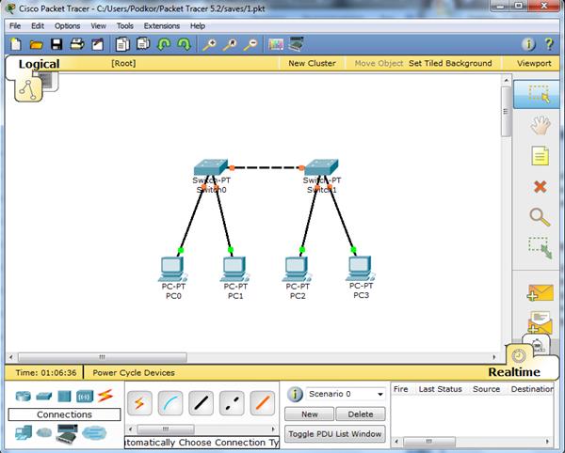Viewport: 565px width, 453px height.
Task: Open the Activity Wizard icon
Action: [x=98, y=44]
